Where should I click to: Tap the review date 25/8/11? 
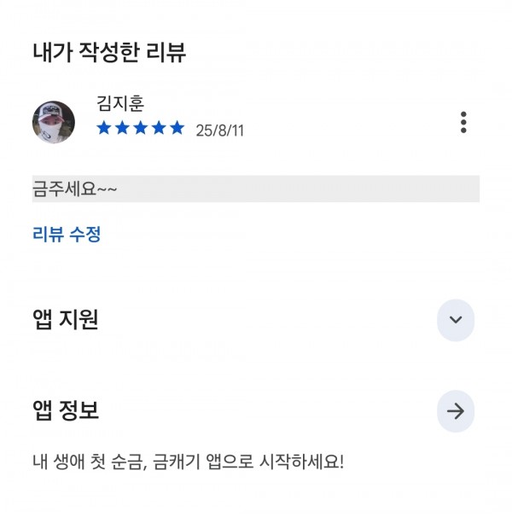[x=219, y=131]
